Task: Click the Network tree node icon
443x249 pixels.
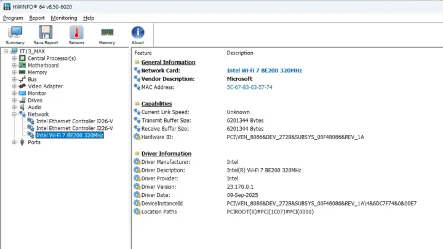Action: [22, 114]
